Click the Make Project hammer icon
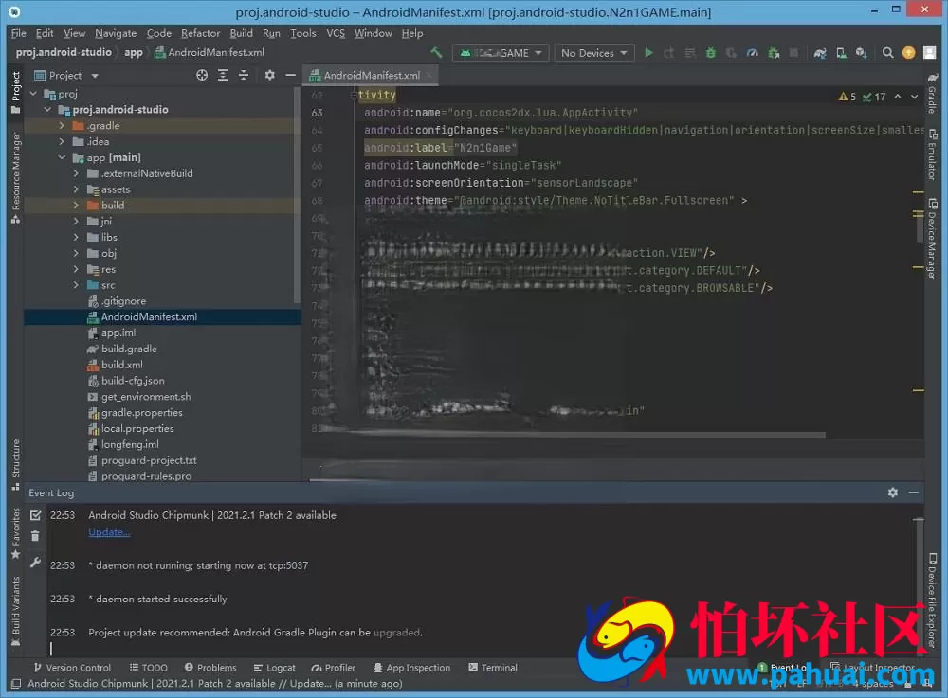The height and width of the screenshot is (698, 948). [436, 52]
